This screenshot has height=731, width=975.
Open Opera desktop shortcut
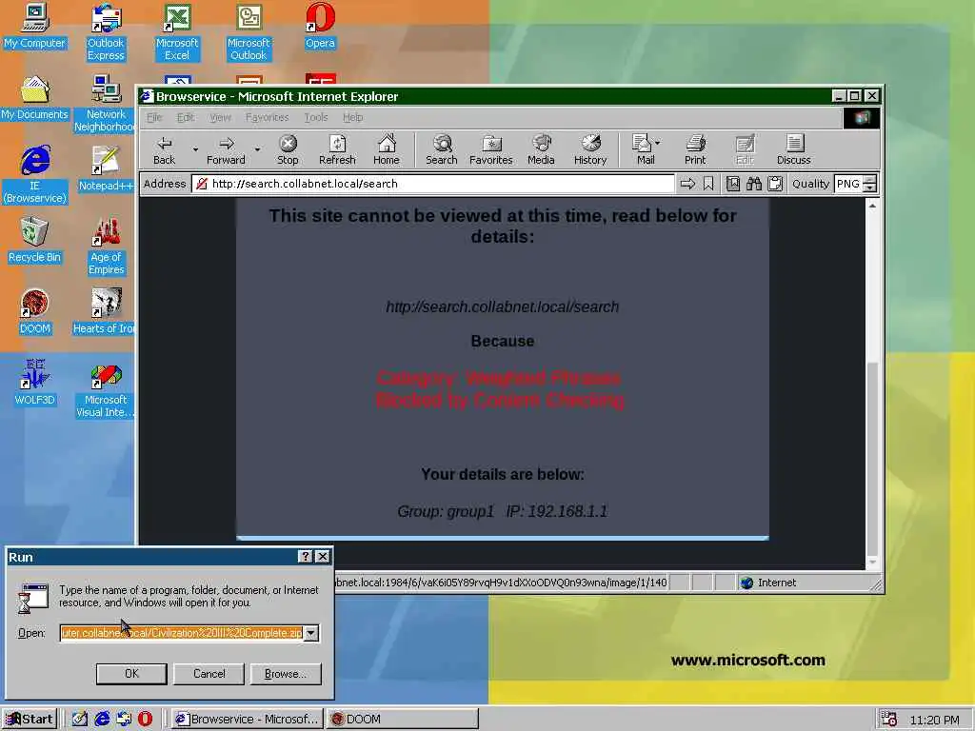[x=320, y=26]
